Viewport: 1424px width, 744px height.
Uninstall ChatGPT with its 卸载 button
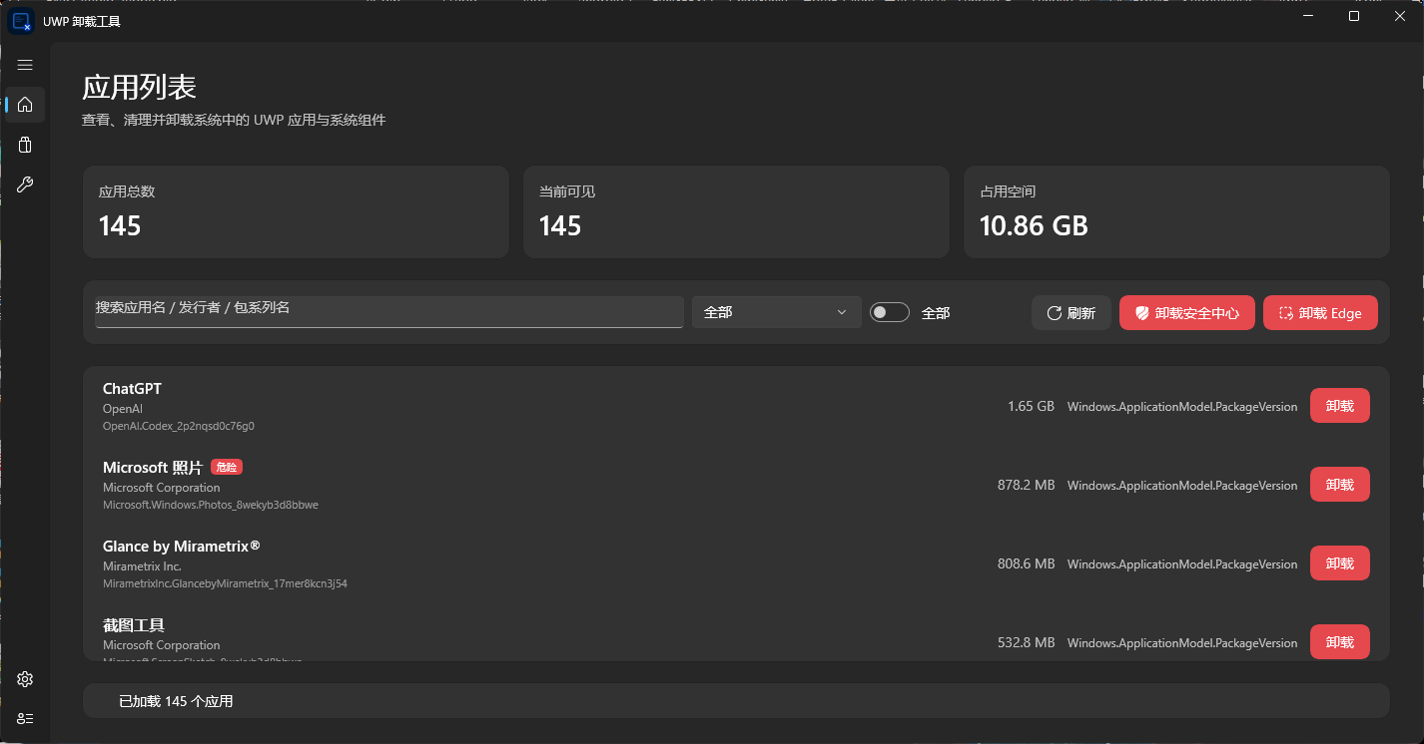point(1340,406)
